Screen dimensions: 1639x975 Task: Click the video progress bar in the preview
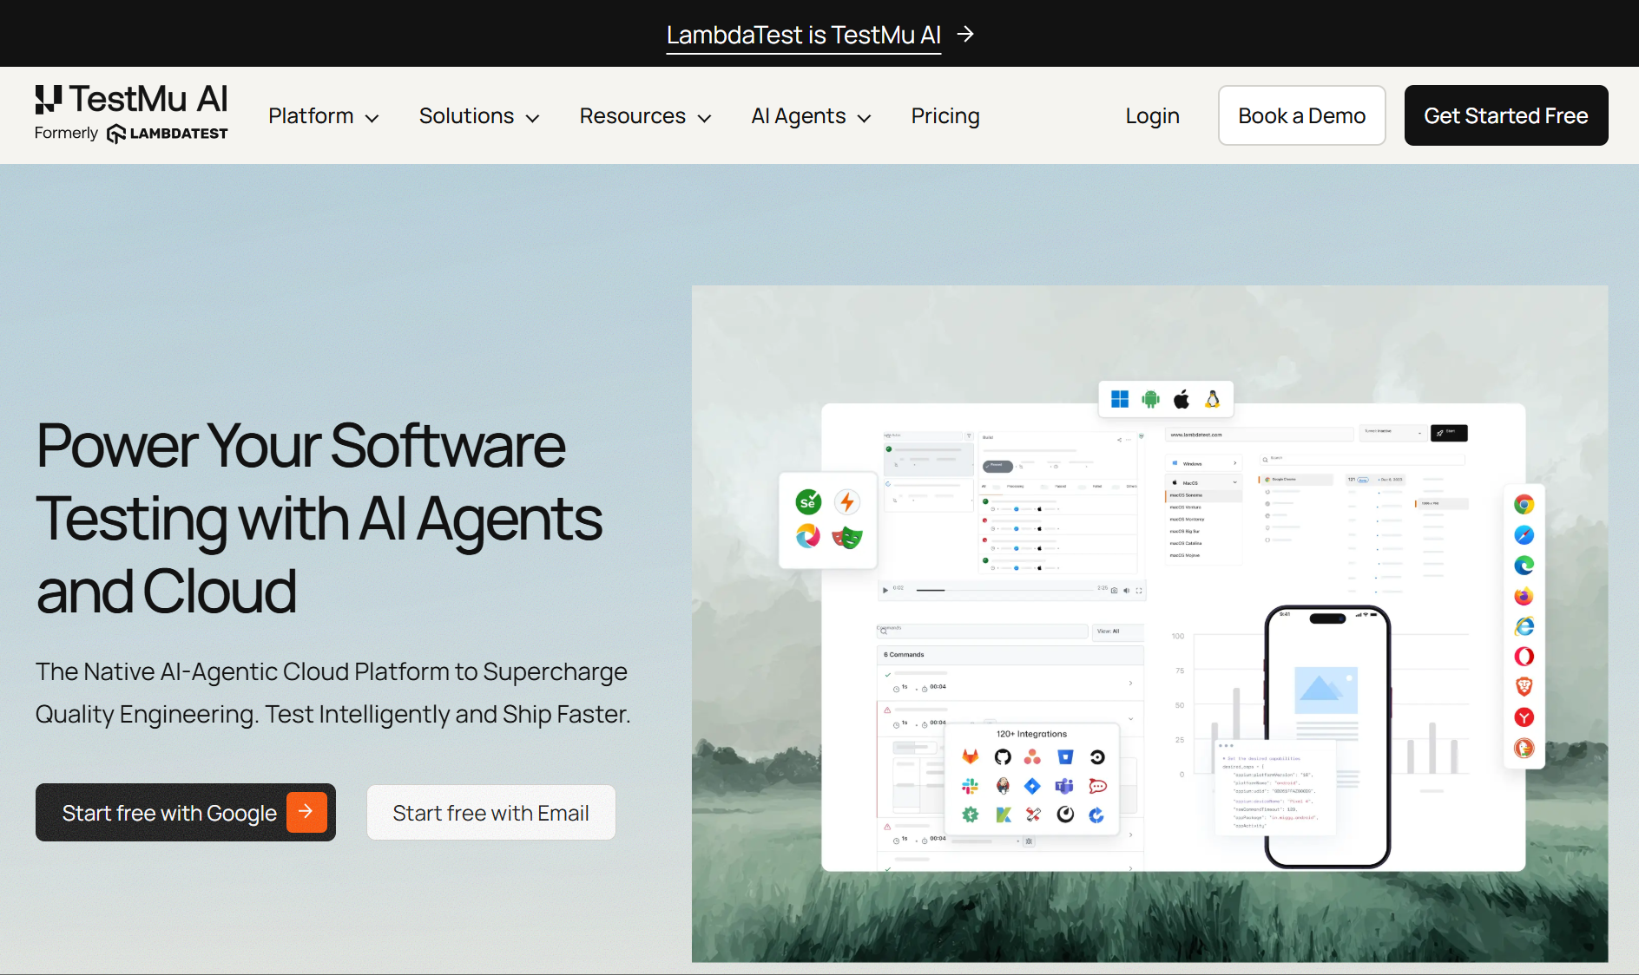(1005, 590)
